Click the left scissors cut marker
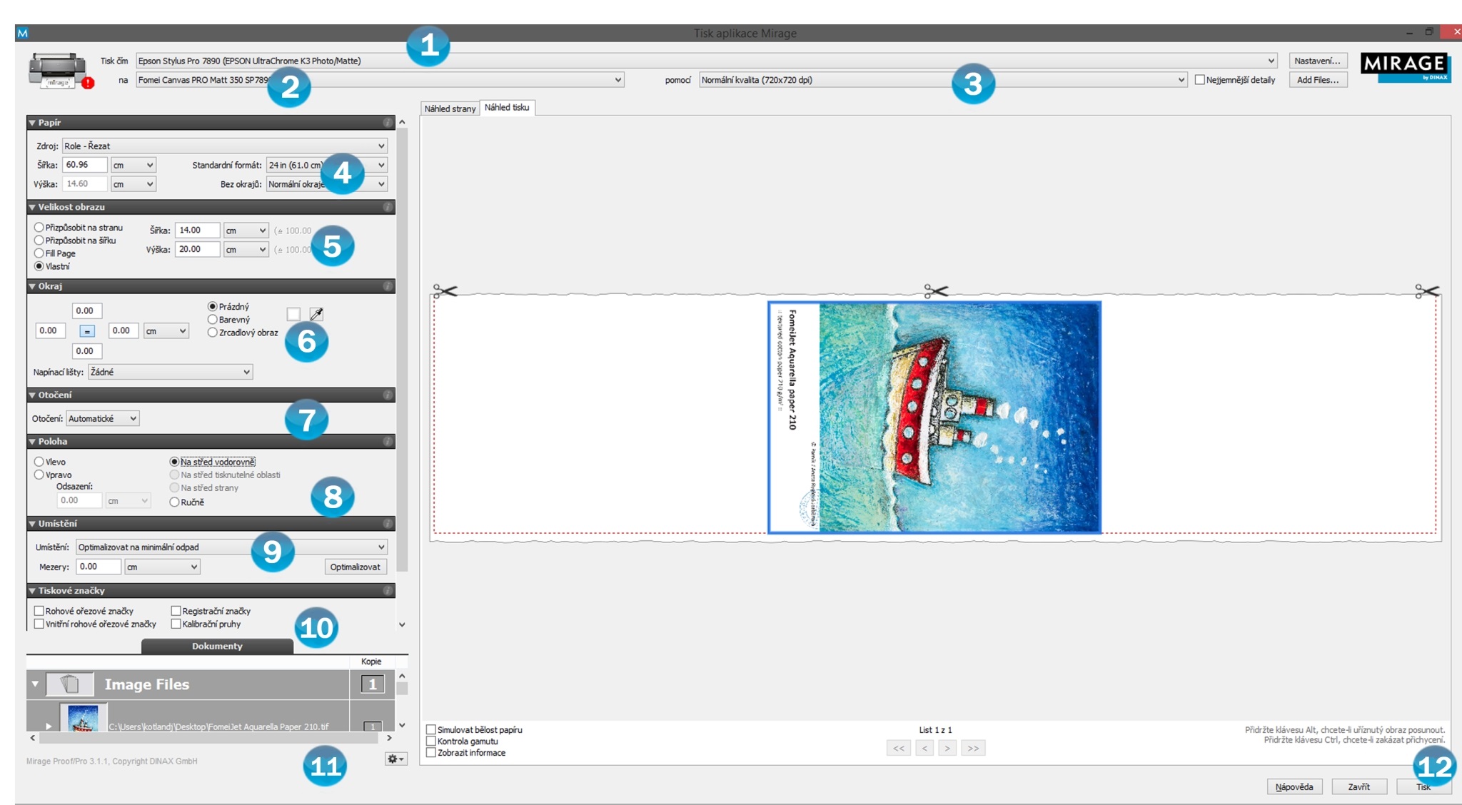The image size is (1462, 805). coord(445,290)
